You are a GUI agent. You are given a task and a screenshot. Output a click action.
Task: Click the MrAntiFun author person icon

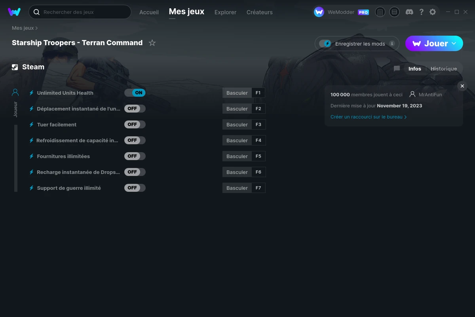pos(412,94)
